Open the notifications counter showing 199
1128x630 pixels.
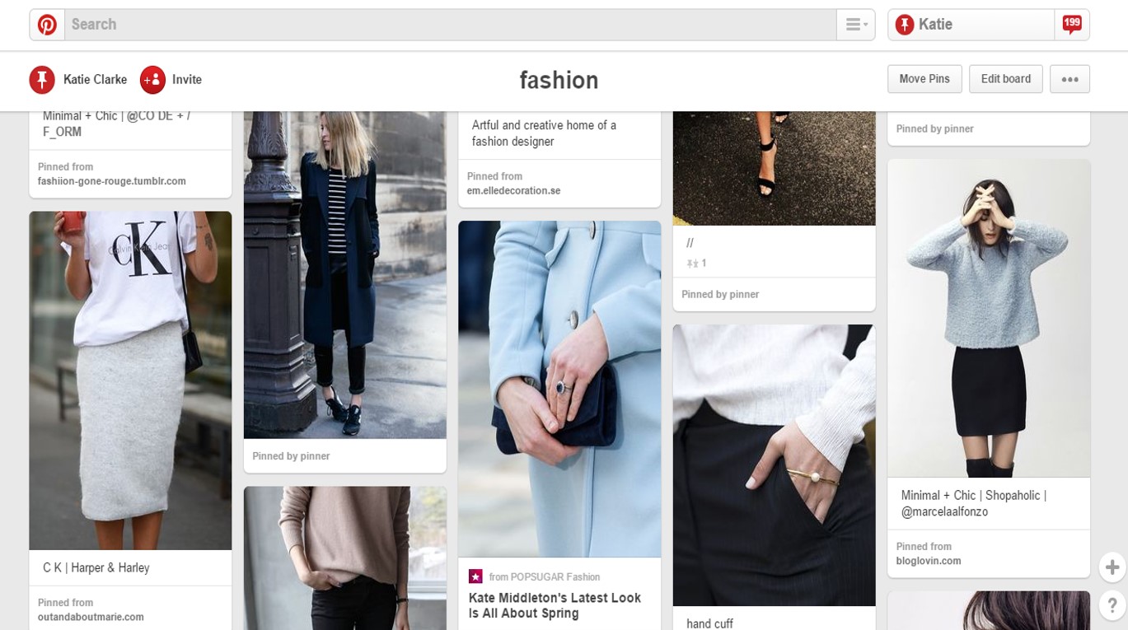coord(1071,24)
